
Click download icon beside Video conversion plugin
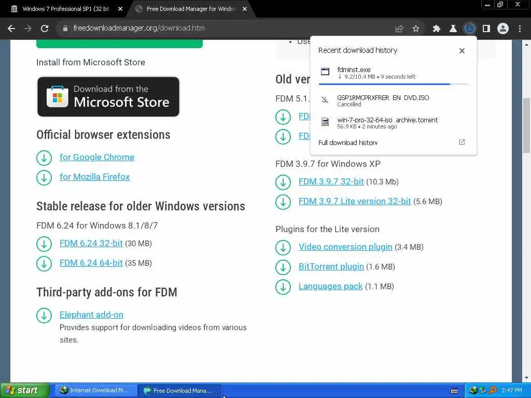coord(283,247)
